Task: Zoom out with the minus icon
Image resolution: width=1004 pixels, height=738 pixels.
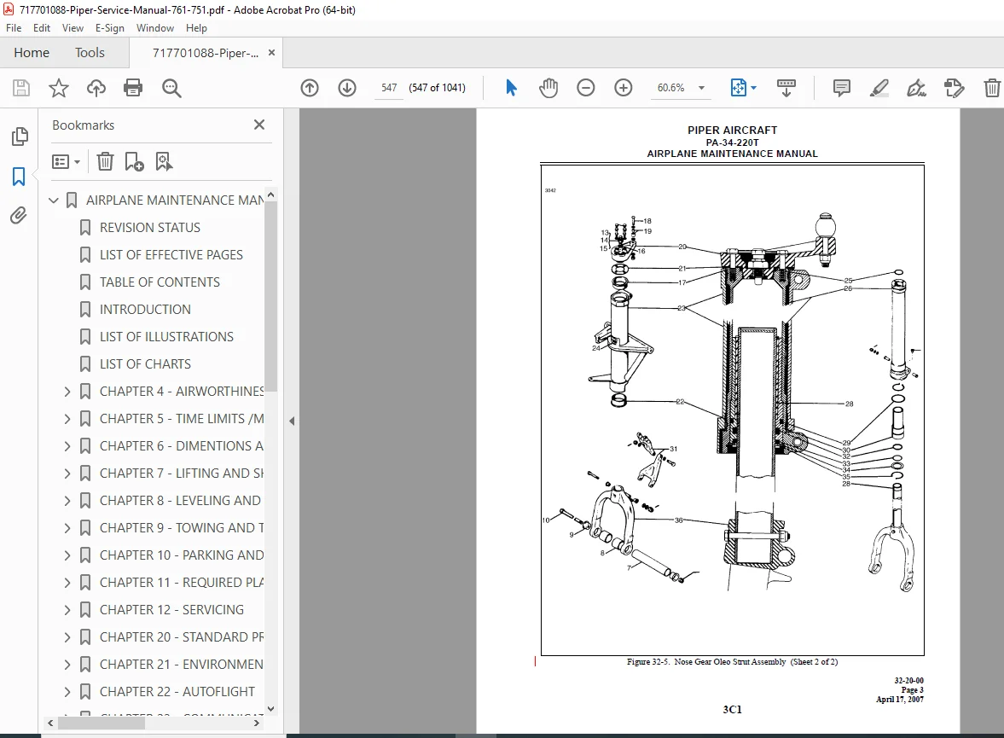Action: [586, 88]
